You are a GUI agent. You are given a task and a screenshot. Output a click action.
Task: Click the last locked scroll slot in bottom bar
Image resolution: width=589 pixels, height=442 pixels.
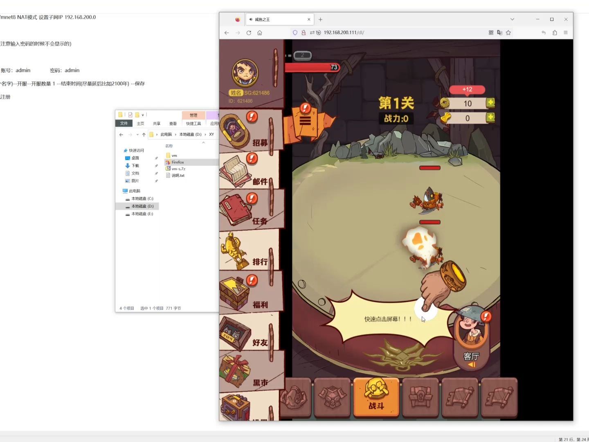[x=499, y=397]
